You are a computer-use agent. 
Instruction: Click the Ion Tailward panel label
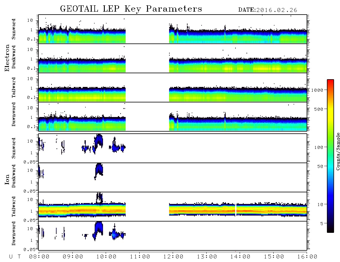[14, 207]
